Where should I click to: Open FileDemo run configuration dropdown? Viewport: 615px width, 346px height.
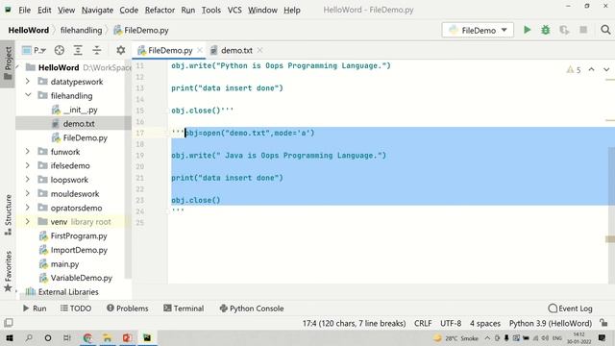(478, 30)
